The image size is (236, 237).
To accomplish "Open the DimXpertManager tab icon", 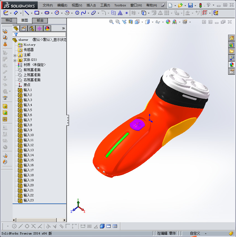I will point(39,28).
